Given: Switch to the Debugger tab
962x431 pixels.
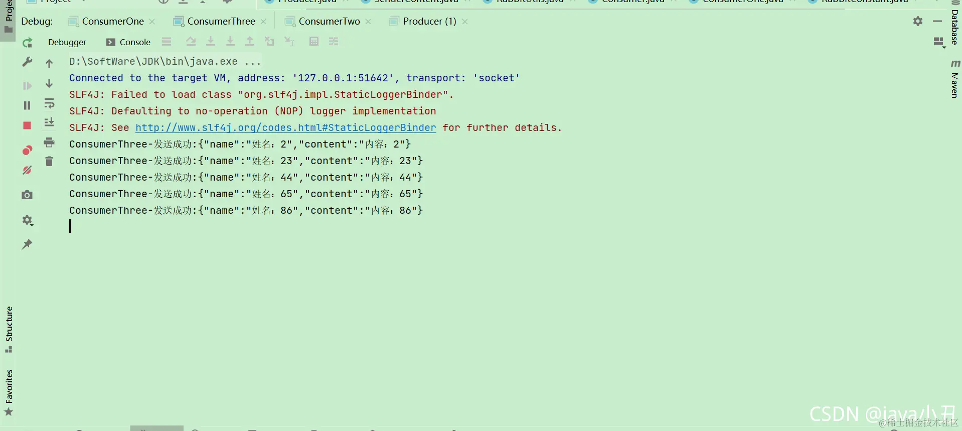Looking at the screenshot, I should coord(67,42).
